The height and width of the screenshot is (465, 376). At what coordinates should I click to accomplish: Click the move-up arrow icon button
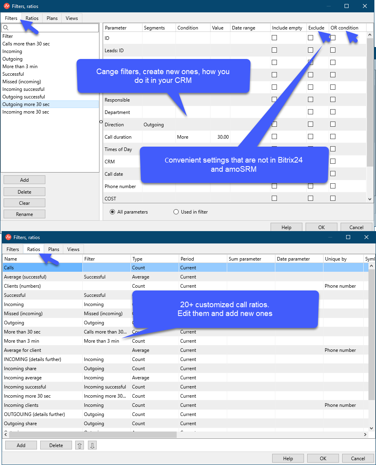(80, 445)
